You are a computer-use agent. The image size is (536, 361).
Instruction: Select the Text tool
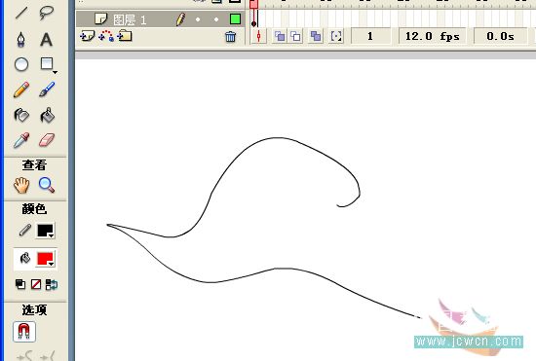tap(46, 39)
